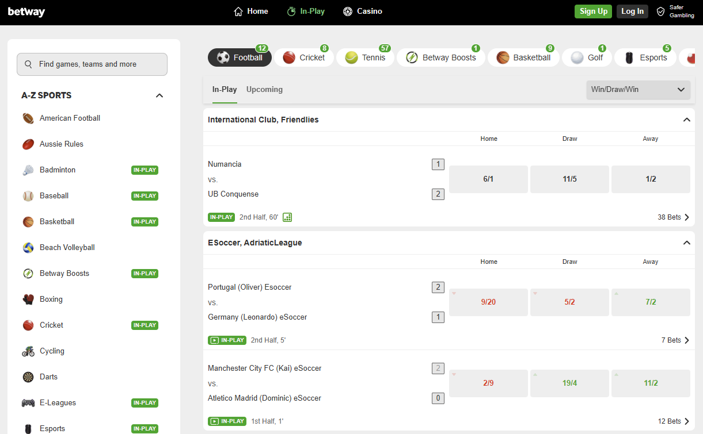Open Basketball icon in A-Z sidebar
Screen dimensions: 703x434
pos(28,222)
